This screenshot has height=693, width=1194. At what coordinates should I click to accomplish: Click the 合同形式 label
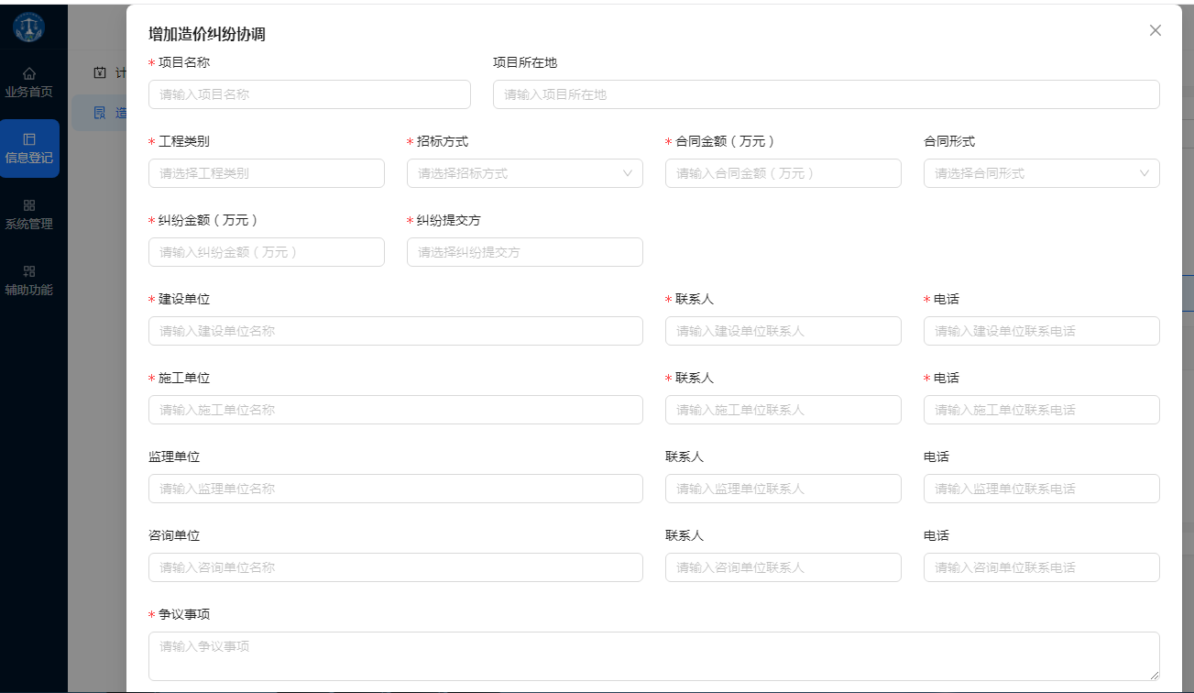pos(949,141)
